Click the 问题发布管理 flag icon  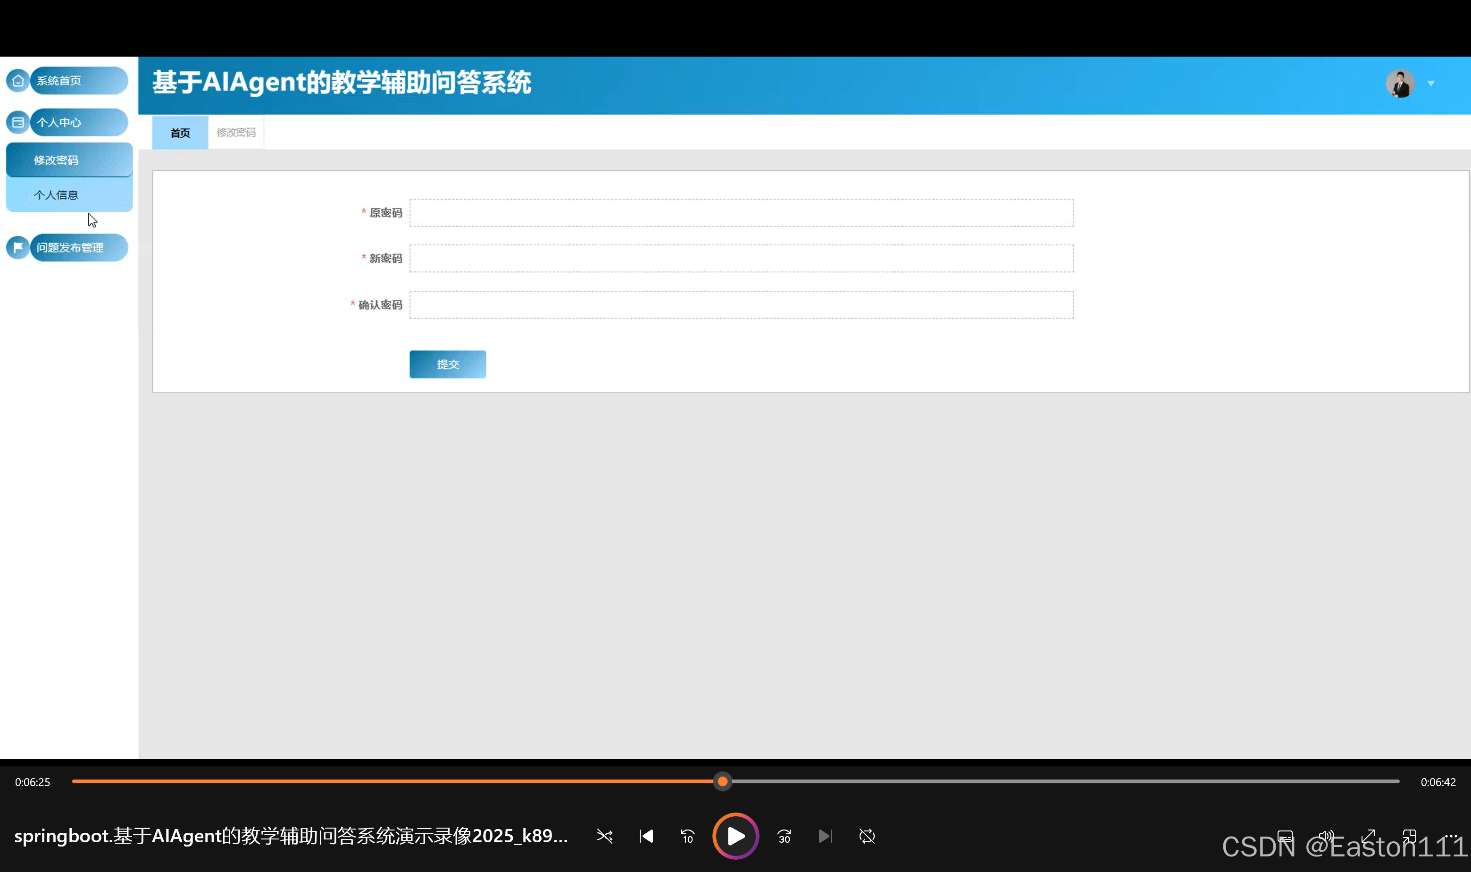(x=17, y=247)
